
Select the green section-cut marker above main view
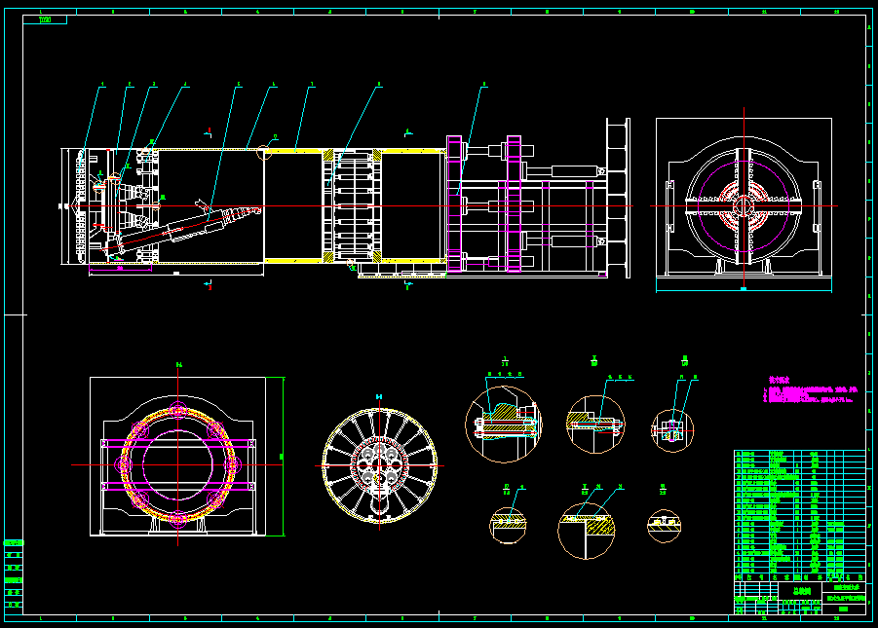(x=408, y=132)
